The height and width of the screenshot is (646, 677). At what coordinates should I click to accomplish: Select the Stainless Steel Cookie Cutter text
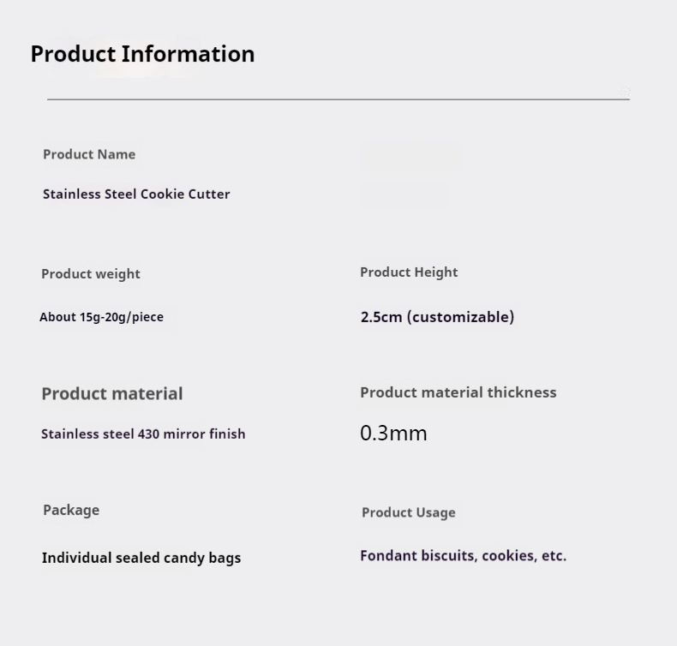[136, 194]
